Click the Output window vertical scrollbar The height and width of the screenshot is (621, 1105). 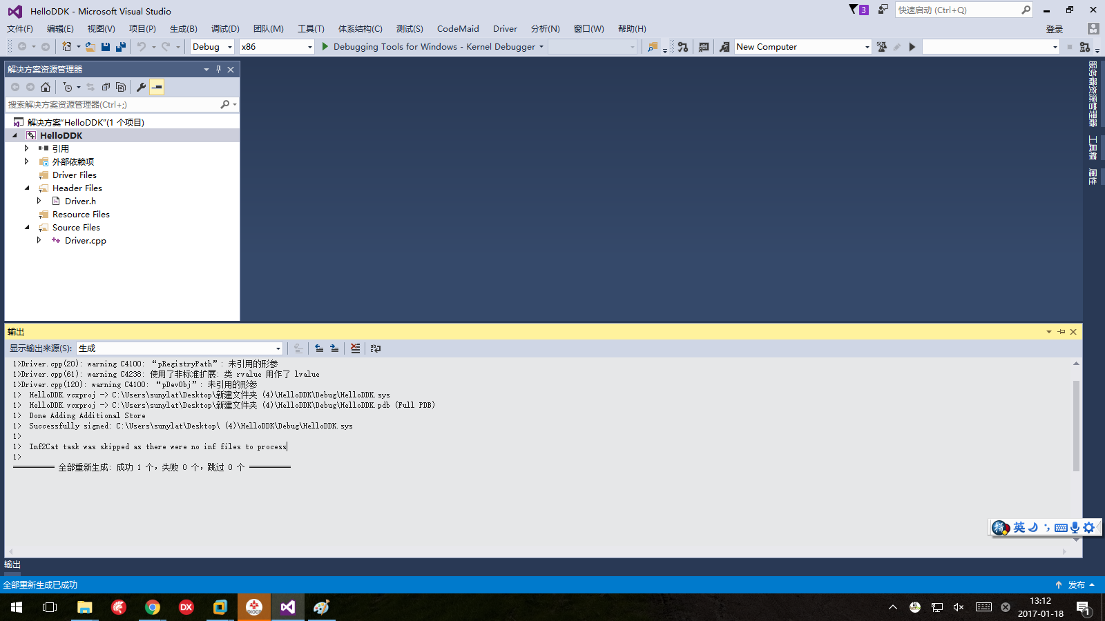click(x=1076, y=425)
